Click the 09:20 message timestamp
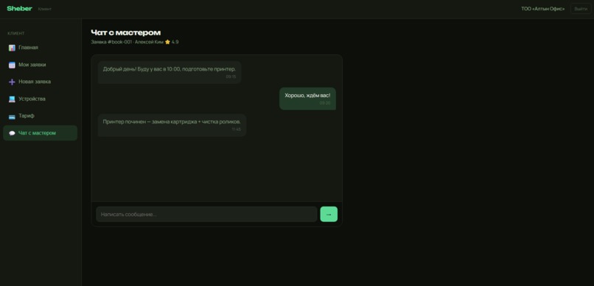The height and width of the screenshot is (286, 594). coord(325,103)
